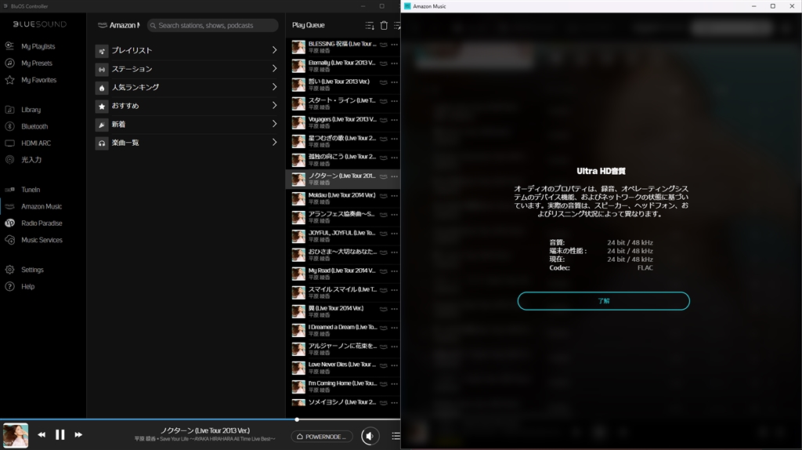The width and height of the screenshot is (802, 450).
Task: Click the play queue sort icon
Action: 370,25
